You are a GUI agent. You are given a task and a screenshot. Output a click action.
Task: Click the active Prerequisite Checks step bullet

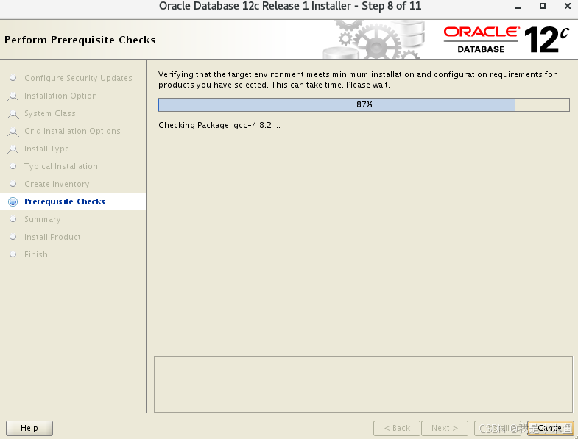click(x=13, y=201)
